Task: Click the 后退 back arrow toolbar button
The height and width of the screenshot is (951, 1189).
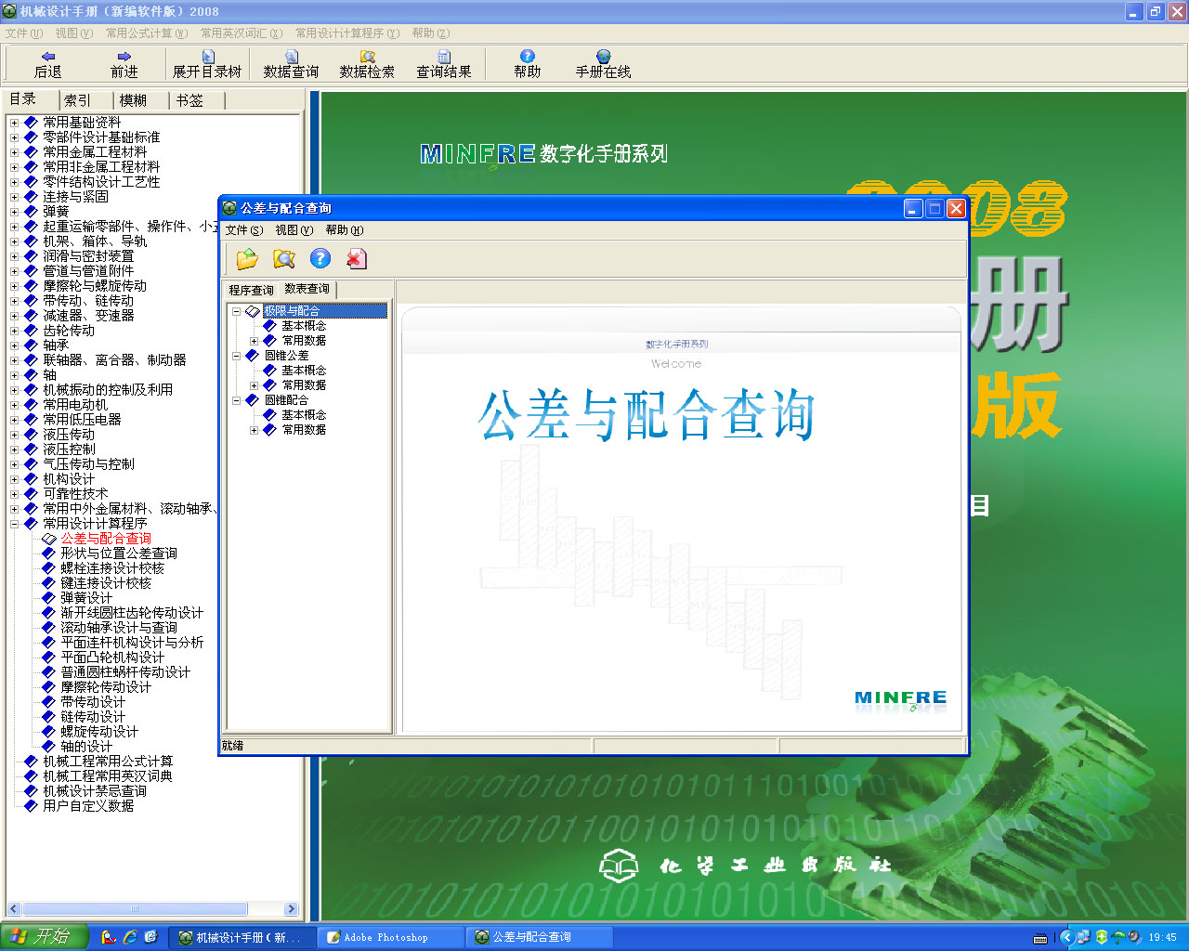Action: [47, 64]
